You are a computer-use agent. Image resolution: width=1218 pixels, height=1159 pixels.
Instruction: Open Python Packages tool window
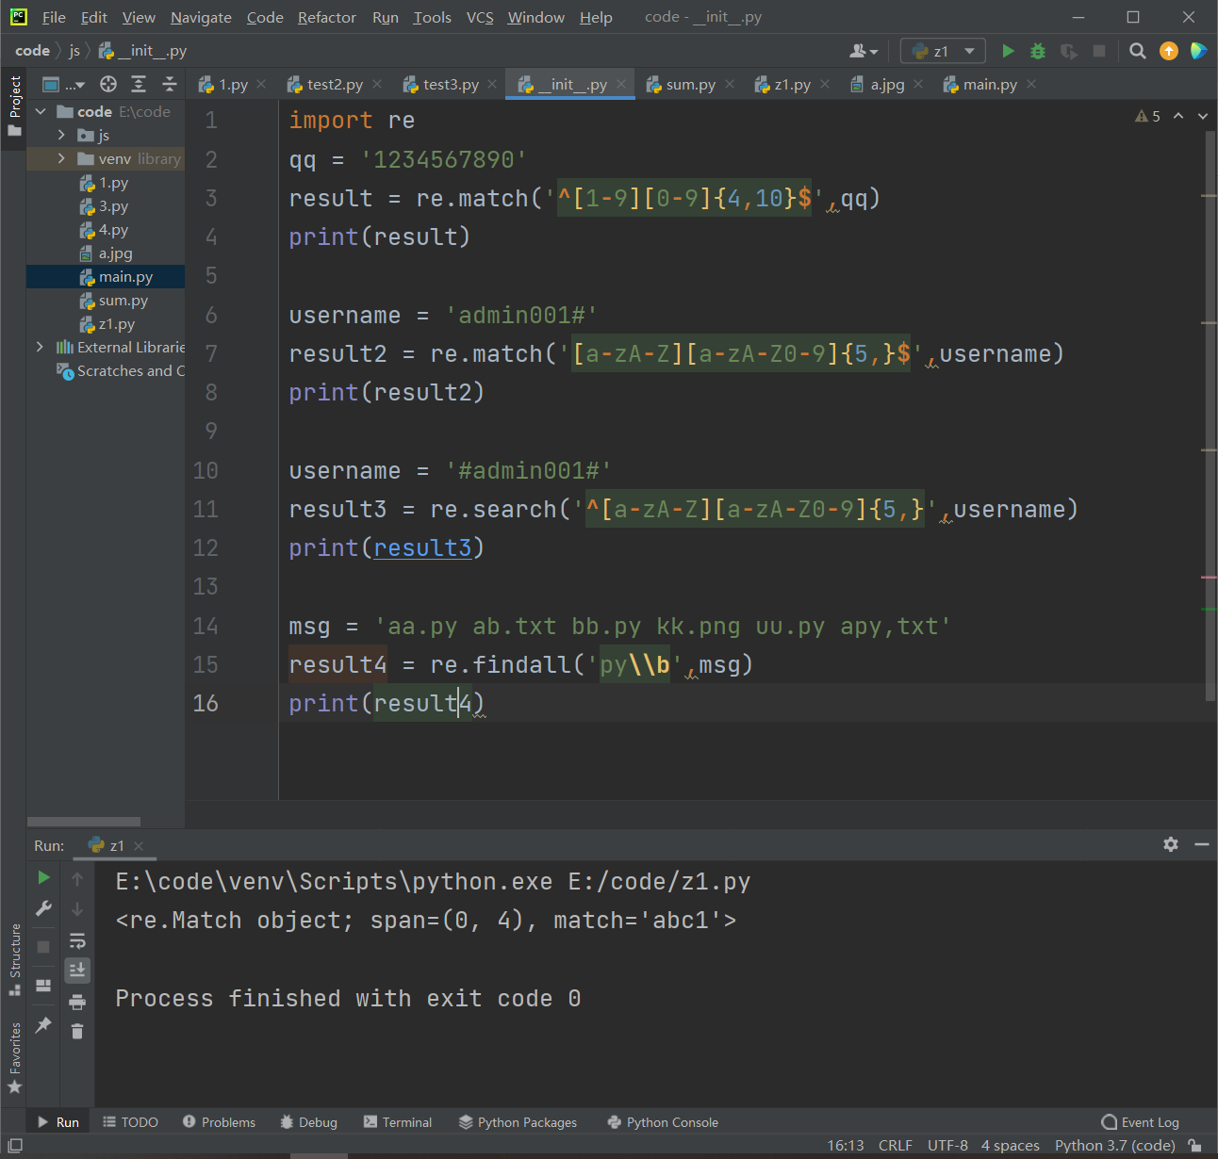pyautogui.click(x=518, y=1121)
